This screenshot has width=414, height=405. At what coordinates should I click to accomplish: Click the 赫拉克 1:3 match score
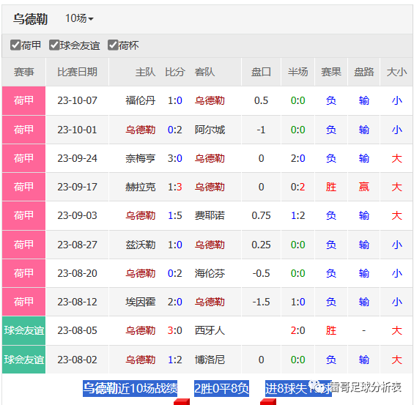tap(175, 187)
